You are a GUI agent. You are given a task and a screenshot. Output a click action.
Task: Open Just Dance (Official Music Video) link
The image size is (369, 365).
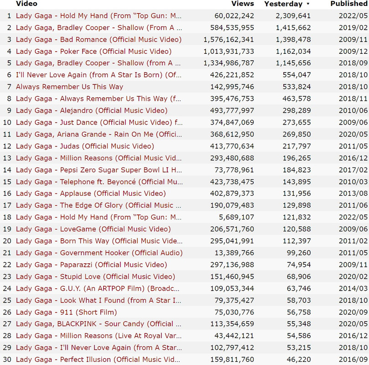click(99, 122)
